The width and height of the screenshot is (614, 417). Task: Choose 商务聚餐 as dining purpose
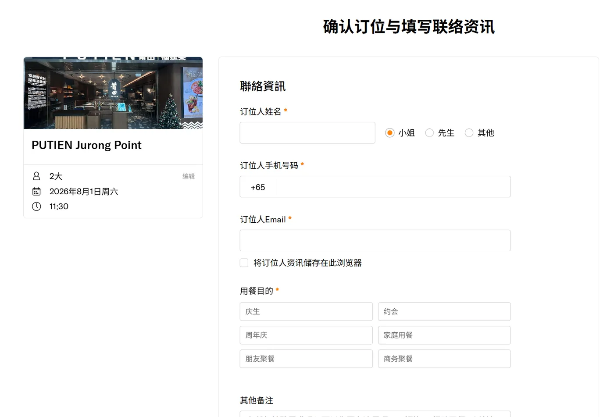[x=444, y=359]
